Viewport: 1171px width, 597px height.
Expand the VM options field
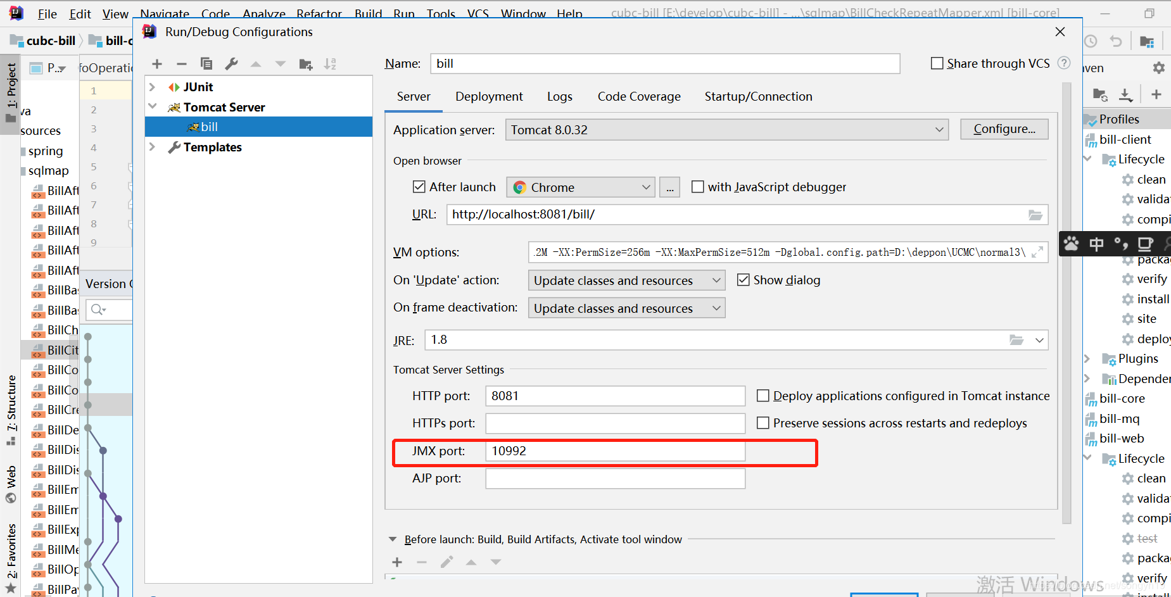(x=1037, y=252)
